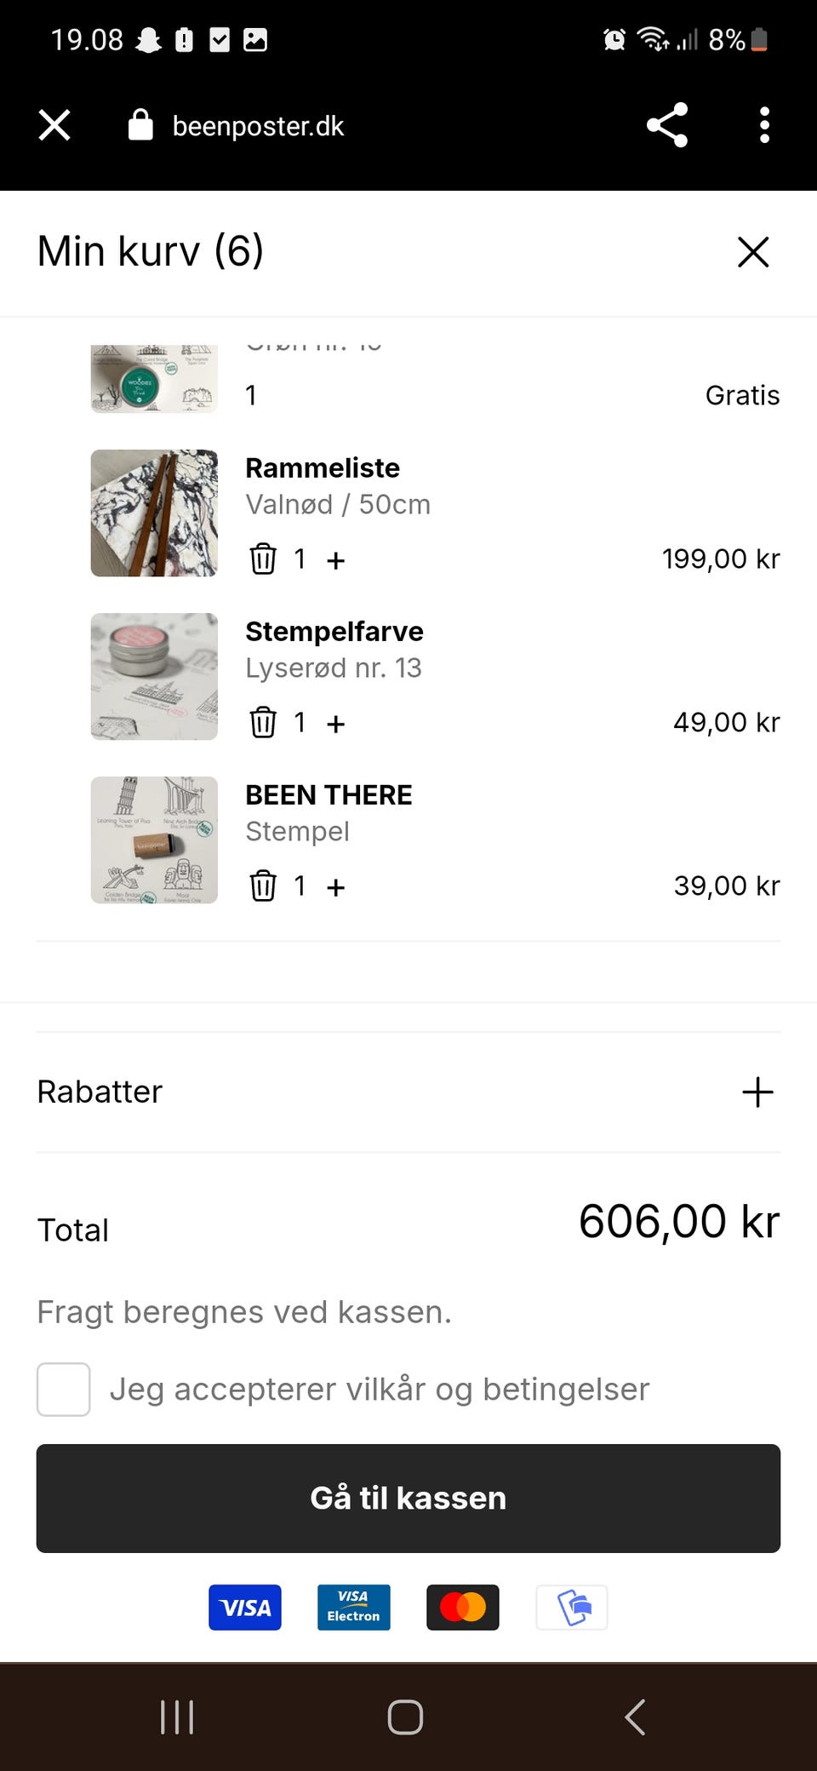Close the browser tab with X
This screenshot has height=1771, width=817.
(54, 125)
